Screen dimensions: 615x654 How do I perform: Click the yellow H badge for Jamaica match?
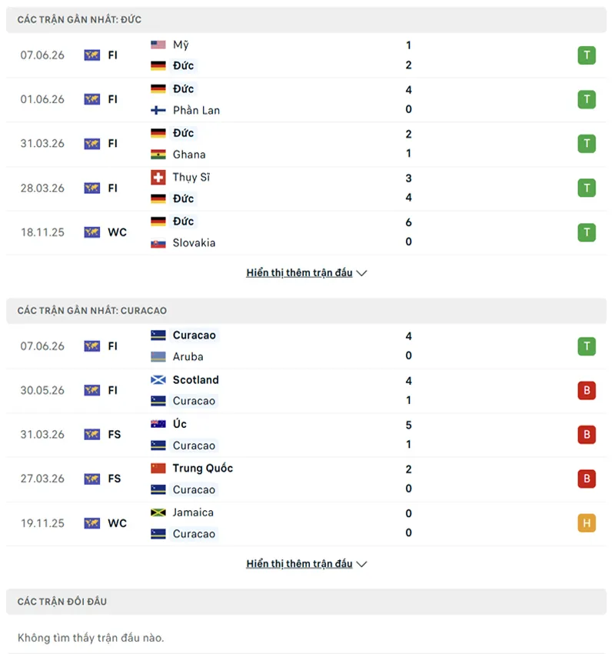[587, 523]
